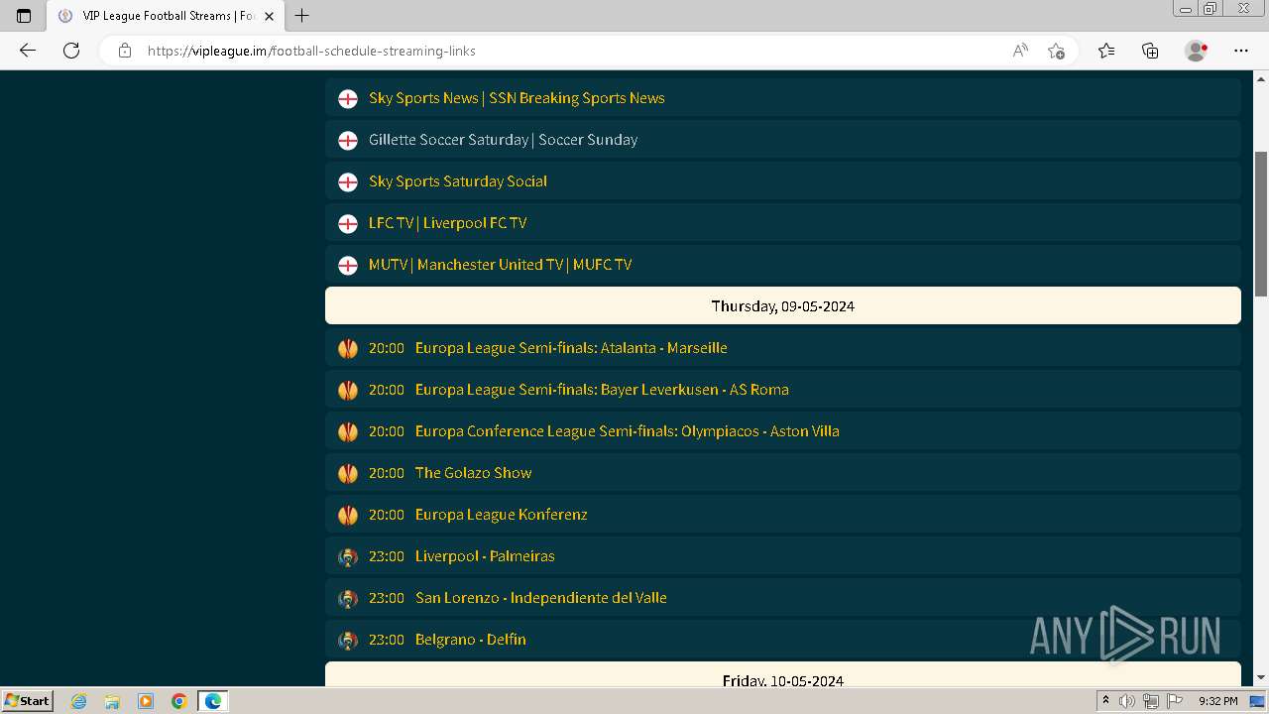Open Action Center flag icon
The image size is (1269, 714).
[1175, 701]
